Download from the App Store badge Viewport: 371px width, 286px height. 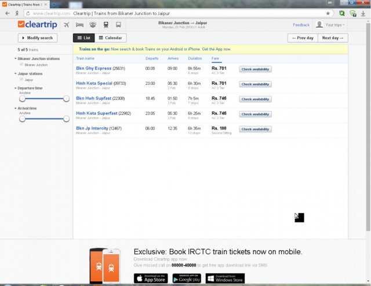pos(151,278)
